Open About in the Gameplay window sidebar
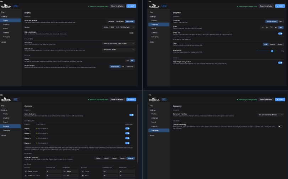288x179 pixels. coord(159,135)
